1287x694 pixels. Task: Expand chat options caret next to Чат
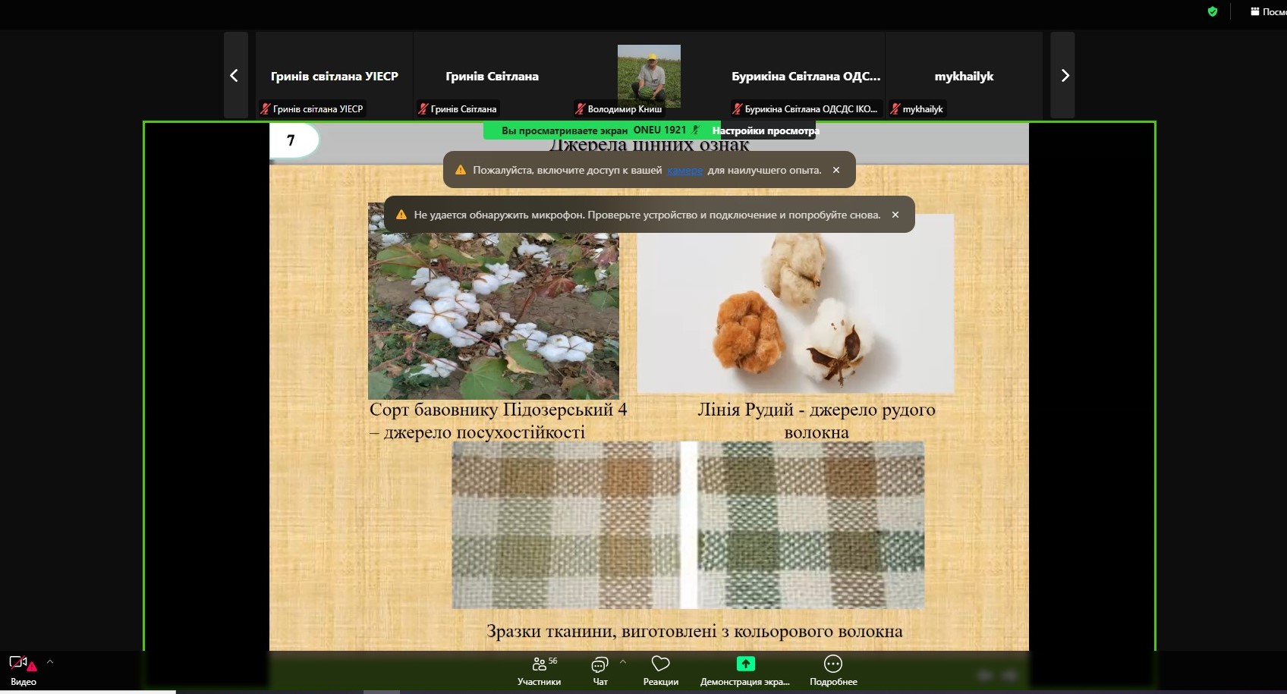tap(623, 661)
